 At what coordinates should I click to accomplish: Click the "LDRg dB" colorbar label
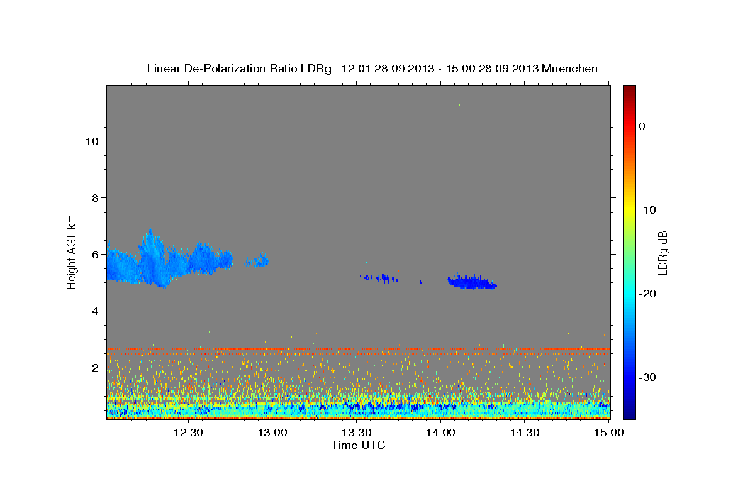[663, 252]
